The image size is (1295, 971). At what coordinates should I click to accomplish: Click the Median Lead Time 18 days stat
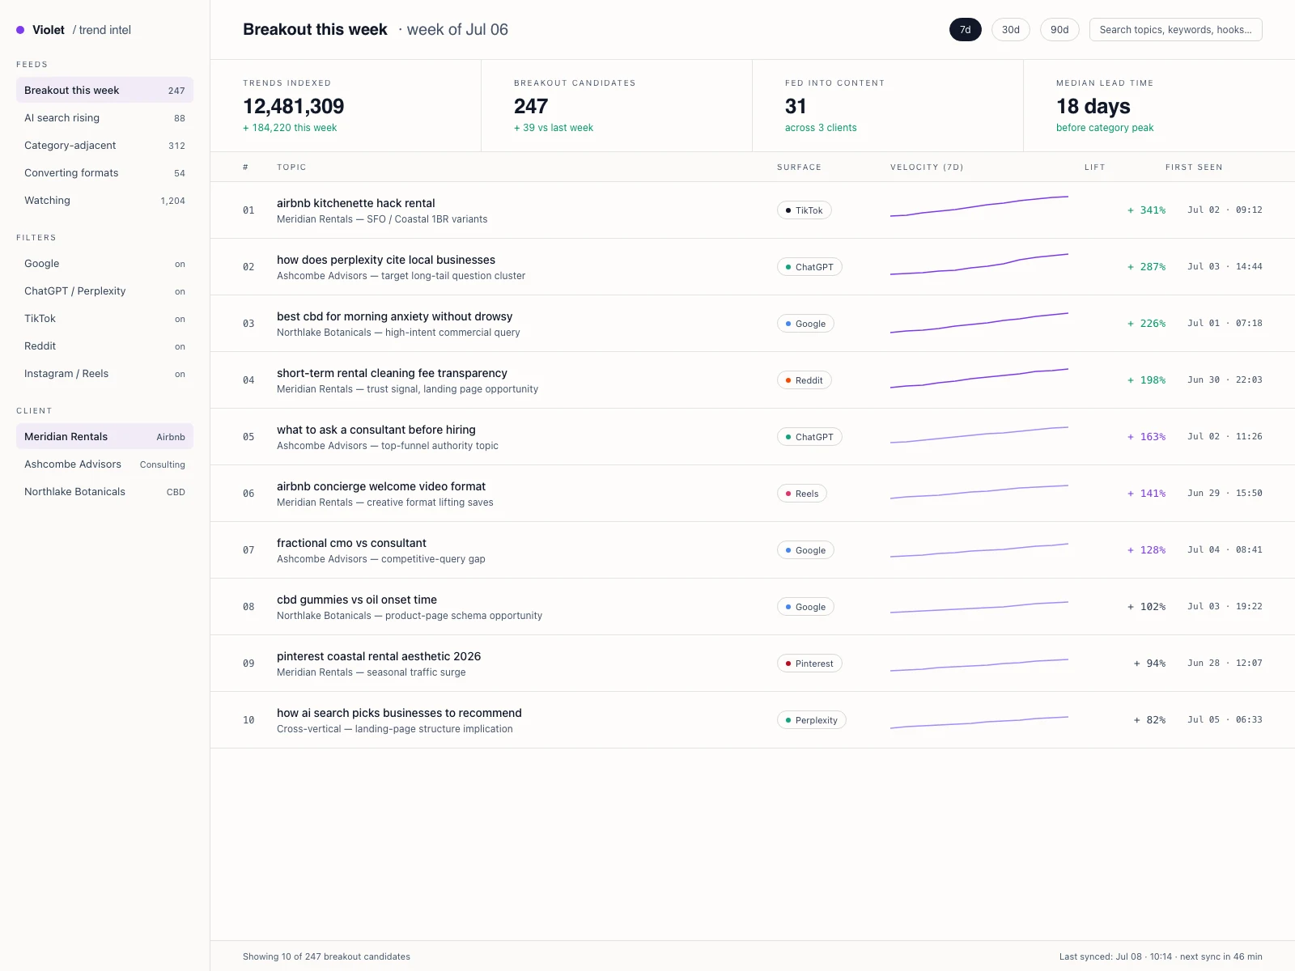click(1093, 106)
